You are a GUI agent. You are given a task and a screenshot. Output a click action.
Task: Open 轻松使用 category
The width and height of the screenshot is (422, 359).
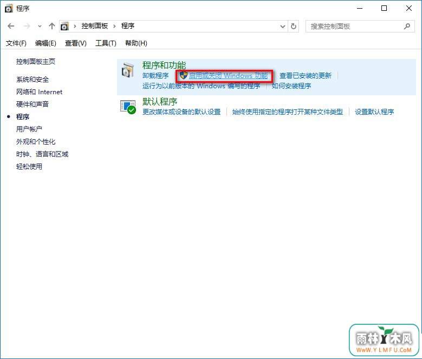[x=29, y=166]
